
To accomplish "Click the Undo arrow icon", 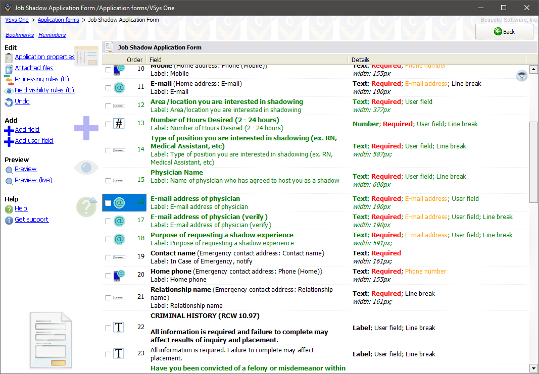I will [x=9, y=102].
